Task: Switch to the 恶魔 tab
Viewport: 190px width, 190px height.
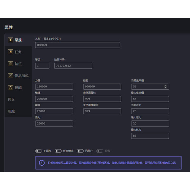Action: 11,111
